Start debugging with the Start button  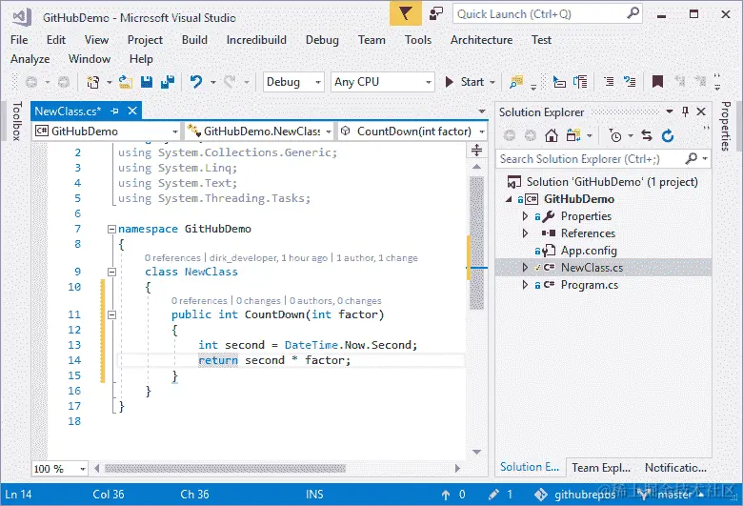click(465, 82)
